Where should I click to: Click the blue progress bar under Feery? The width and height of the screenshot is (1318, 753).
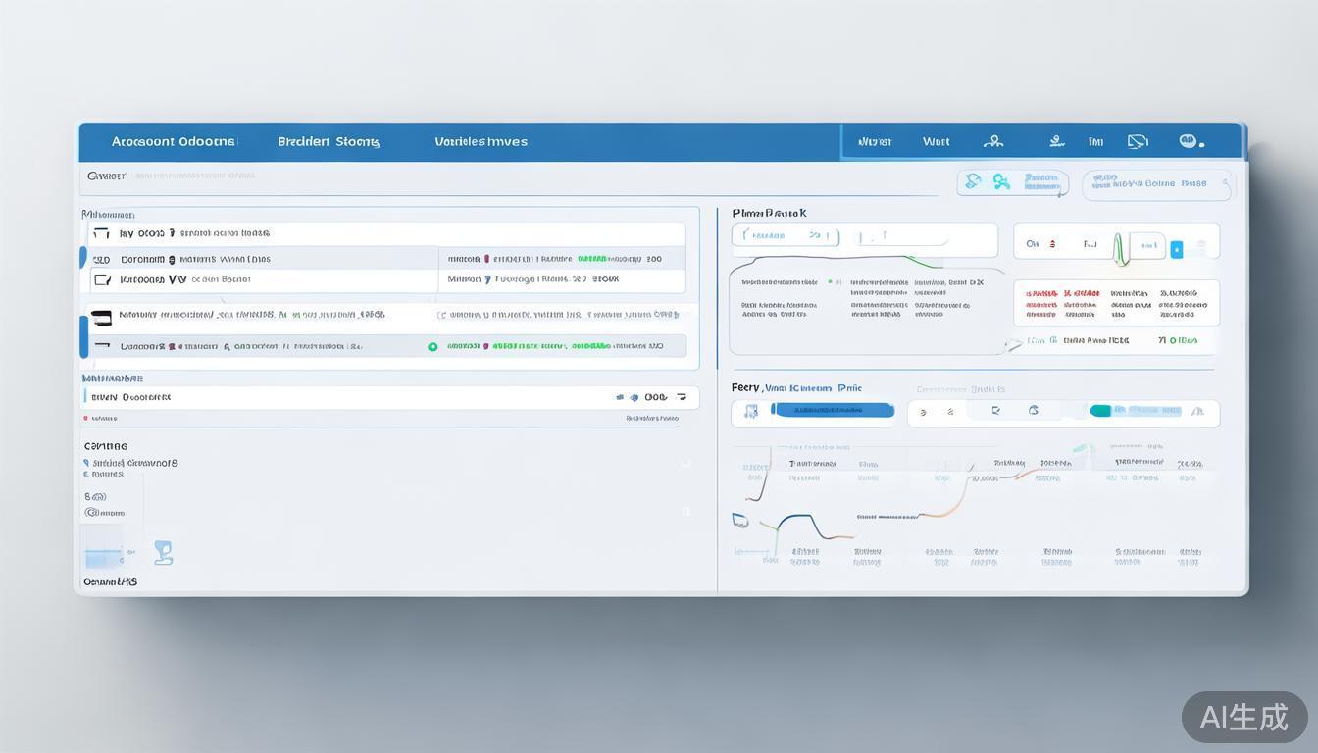[833, 411]
